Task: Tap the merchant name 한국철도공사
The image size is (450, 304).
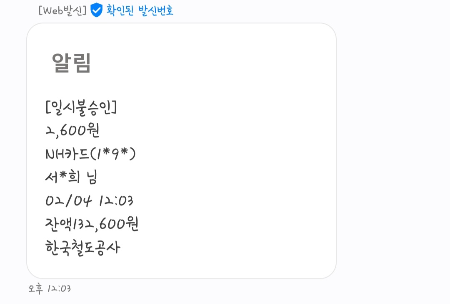Action: (82, 248)
